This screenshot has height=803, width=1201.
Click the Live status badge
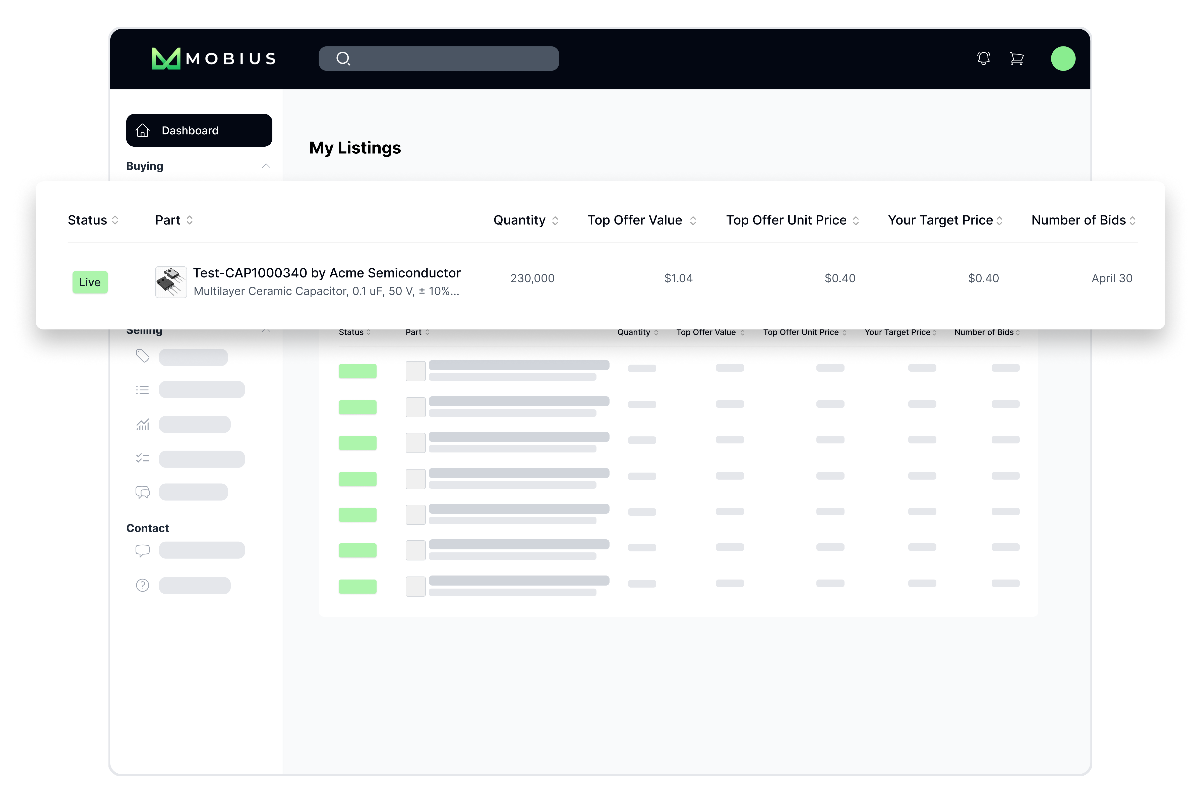point(90,282)
